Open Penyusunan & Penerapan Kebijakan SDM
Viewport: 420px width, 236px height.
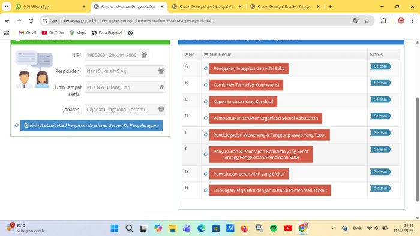click(x=260, y=154)
